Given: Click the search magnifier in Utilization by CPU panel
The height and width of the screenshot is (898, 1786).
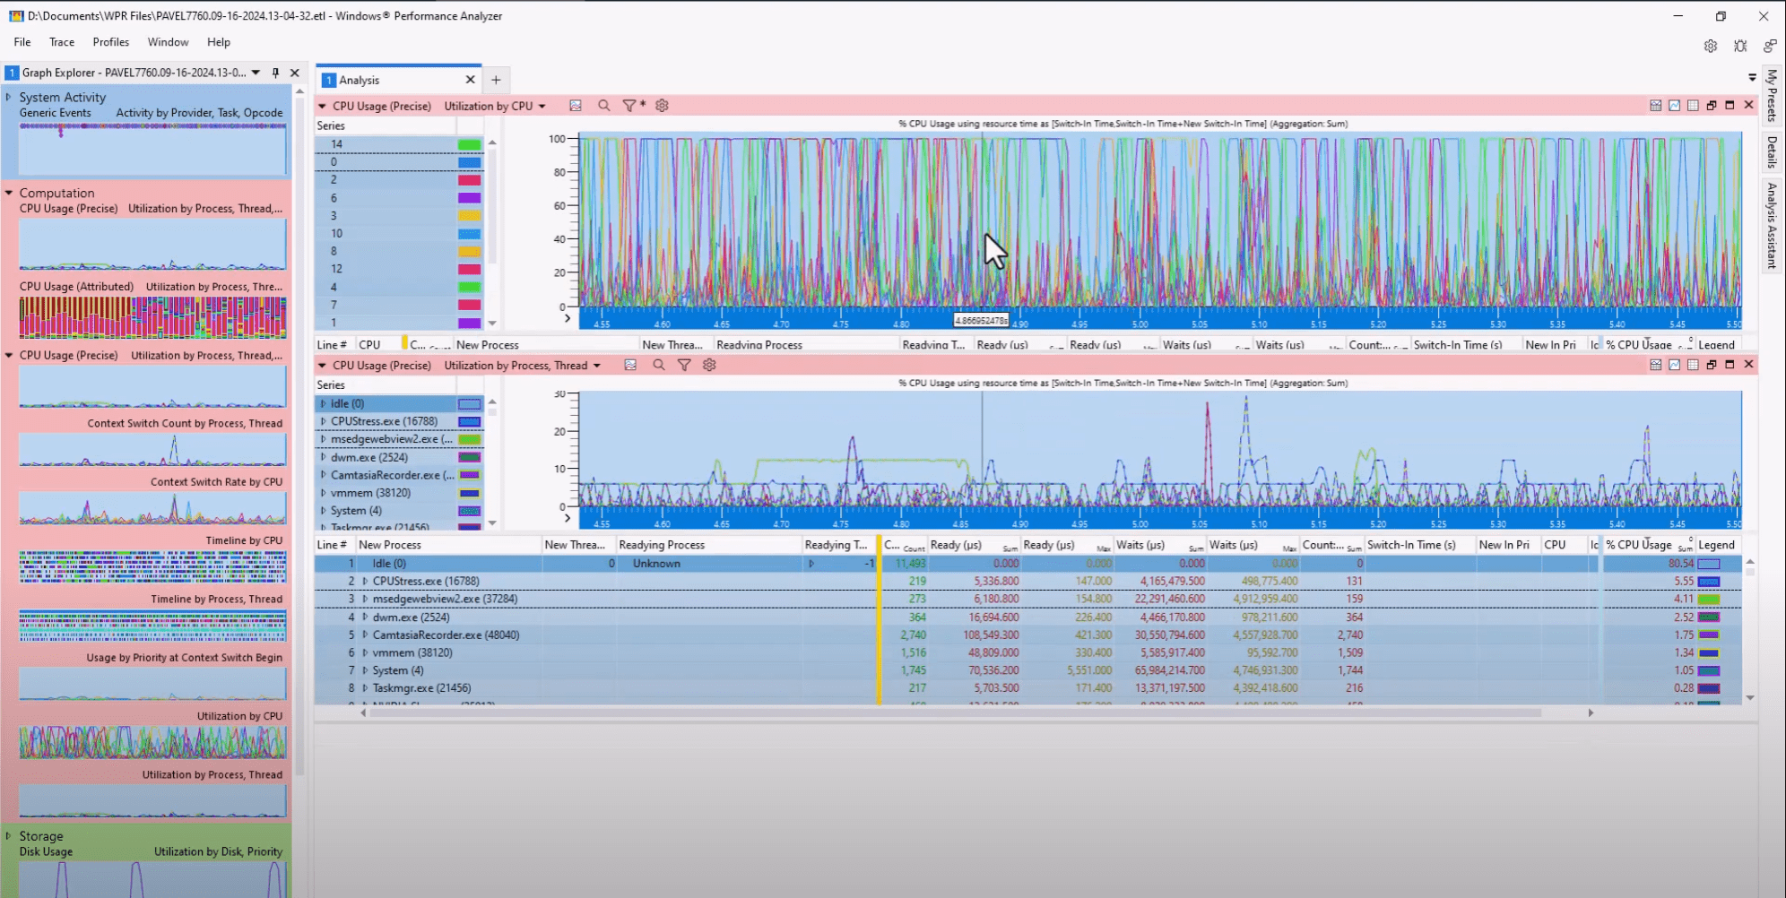Looking at the screenshot, I should coord(604,106).
